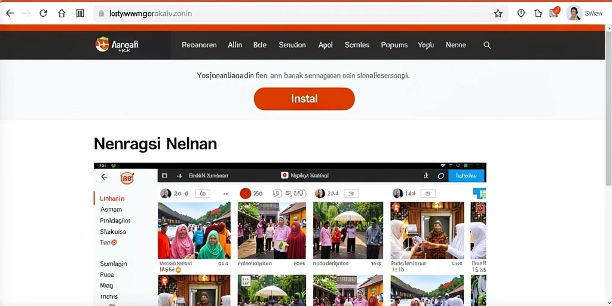Viewport: 612px width, 306px height.
Task: Open the extensions puzzle icon
Action: pos(538,13)
